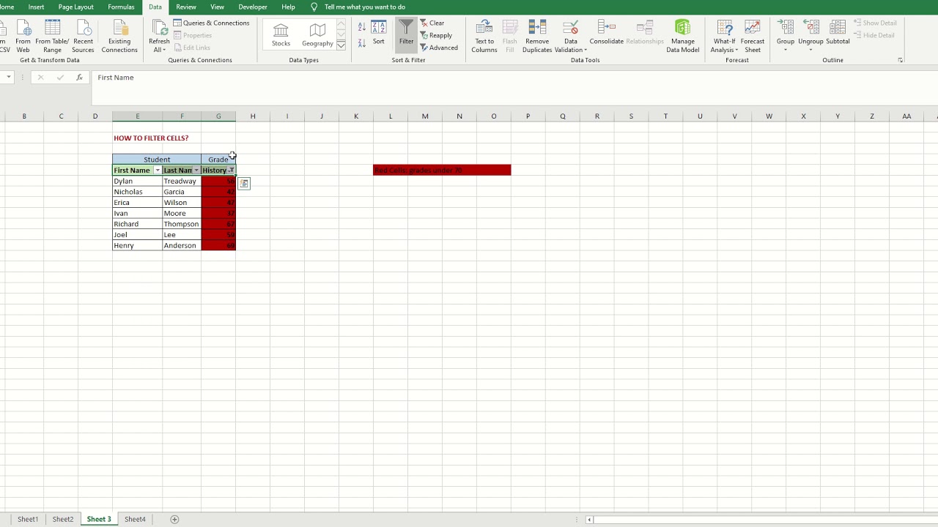Click the formula bar text
The image size is (938, 527).
tap(116, 78)
